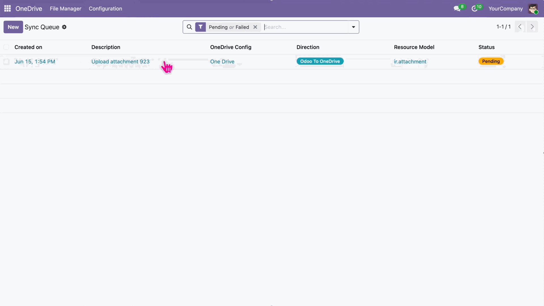Open the Configuration menu

pyautogui.click(x=105, y=8)
